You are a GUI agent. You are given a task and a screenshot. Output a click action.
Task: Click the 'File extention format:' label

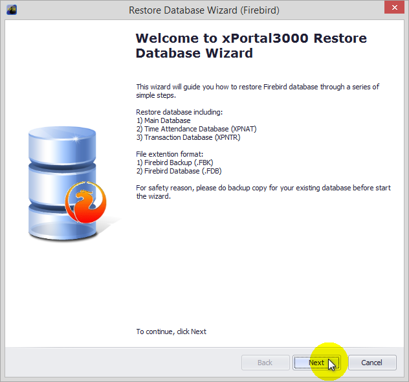click(170, 154)
